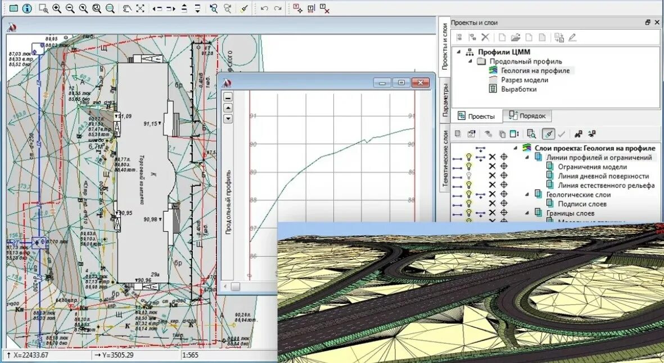The image size is (664, 363).
Task: Toggle visibility bulb for Подписи слоев
Action: [469, 204]
